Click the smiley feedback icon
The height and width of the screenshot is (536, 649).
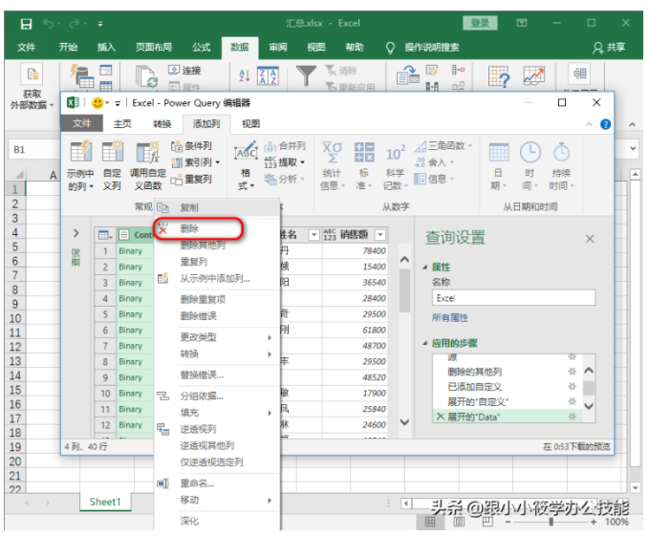[x=97, y=102]
